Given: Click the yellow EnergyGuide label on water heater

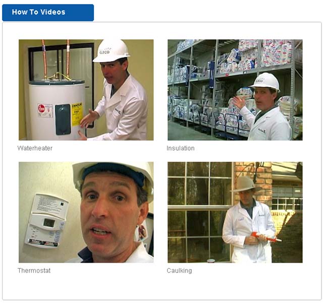Looking at the screenshot, I should 77,114.
